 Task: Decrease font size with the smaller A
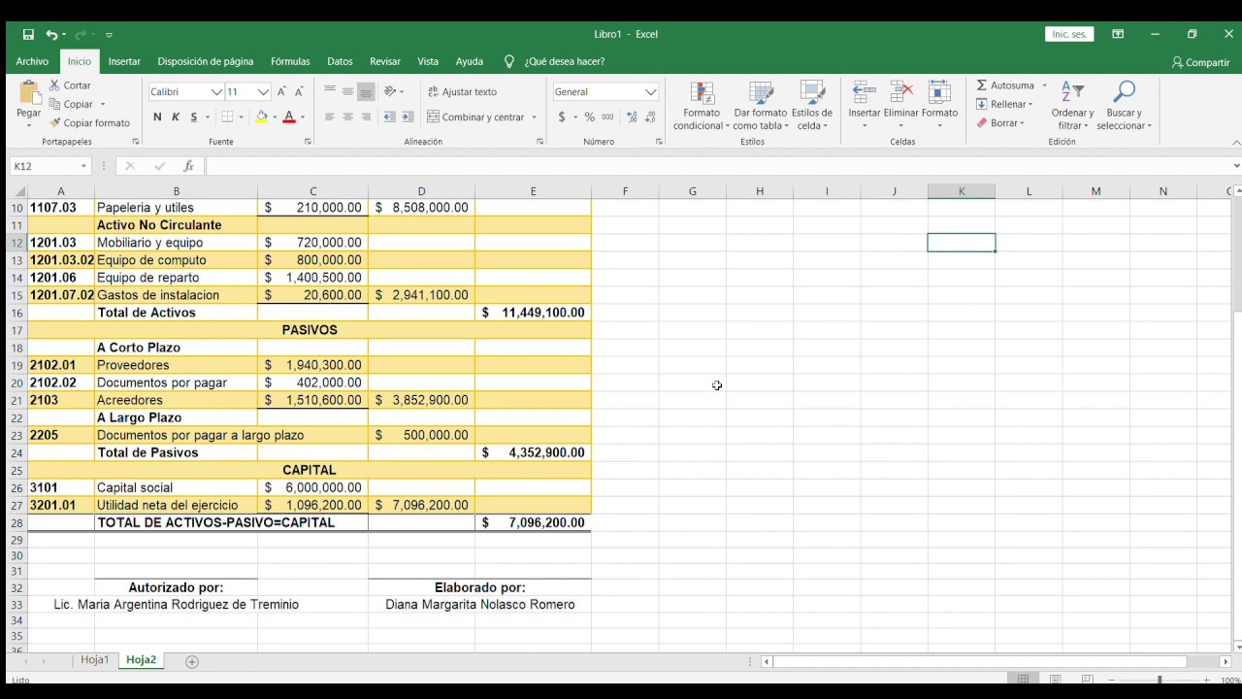click(299, 91)
